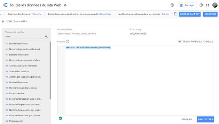Click the DÉCOUVRIR button

210,14
